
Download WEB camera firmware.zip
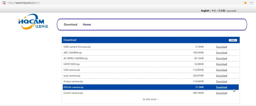click(x=221, y=47)
